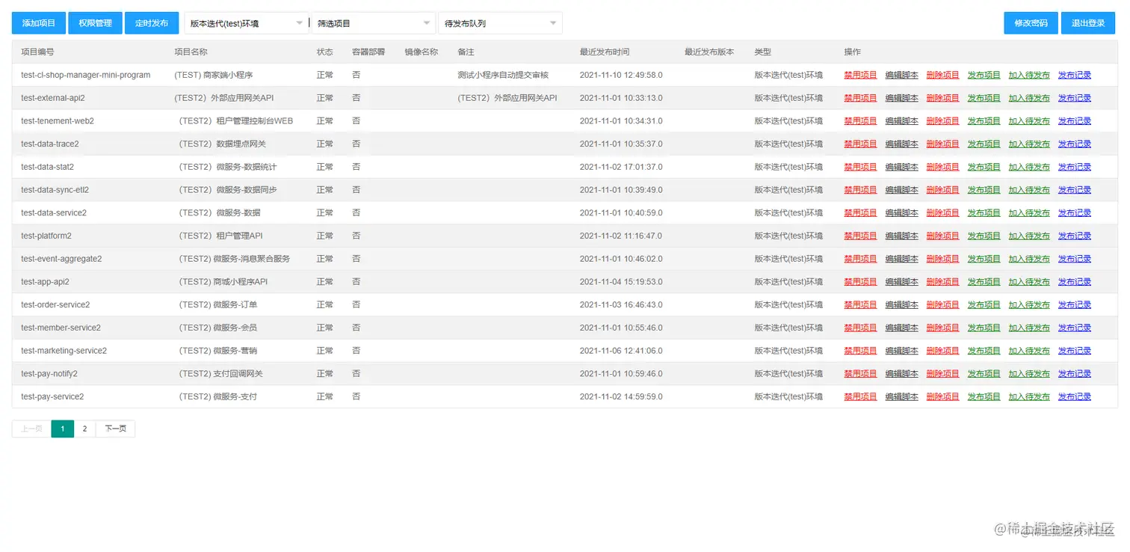Select the test-cl-shop-manager-mini-program project ID cell
Viewport: 1130px width, 552px height.
click(x=86, y=75)
